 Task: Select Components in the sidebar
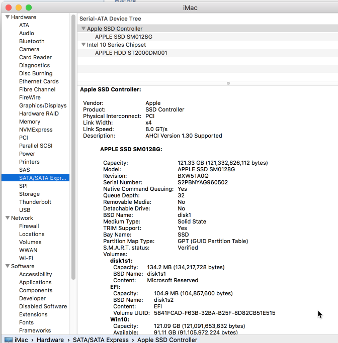pyautogui.click(x=36, y=290)
